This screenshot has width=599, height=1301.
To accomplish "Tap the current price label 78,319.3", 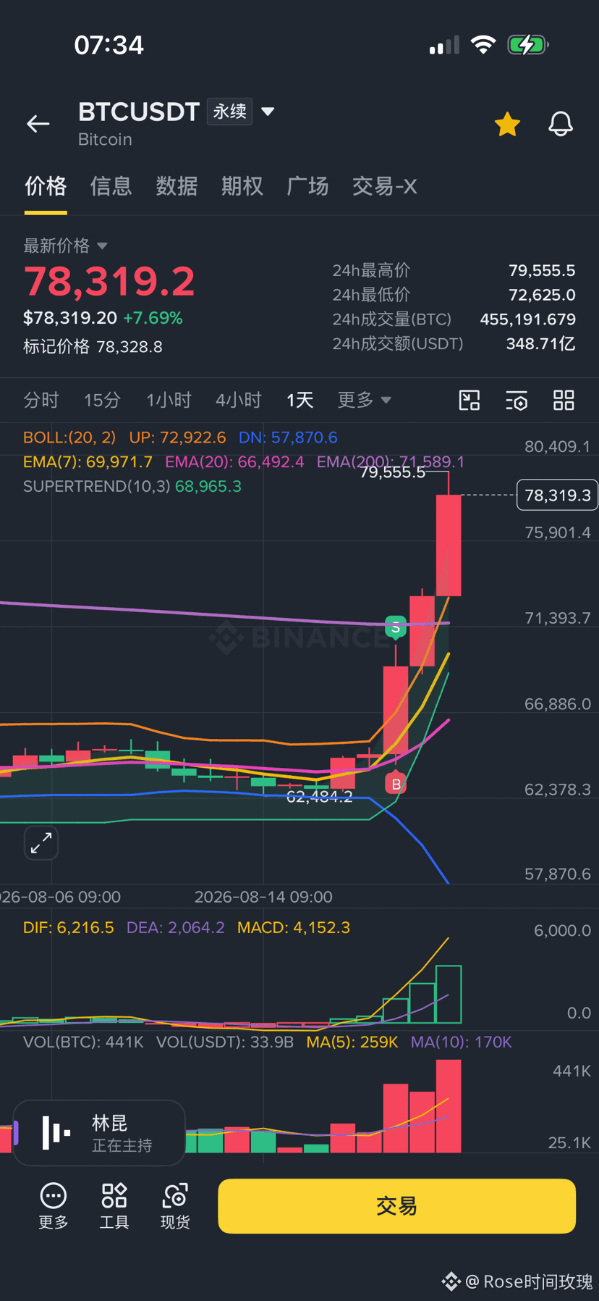I will coord(557,495).
